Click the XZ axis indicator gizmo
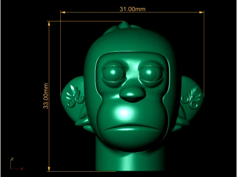This screenshot has height=177, width=237. coord(17,164)
